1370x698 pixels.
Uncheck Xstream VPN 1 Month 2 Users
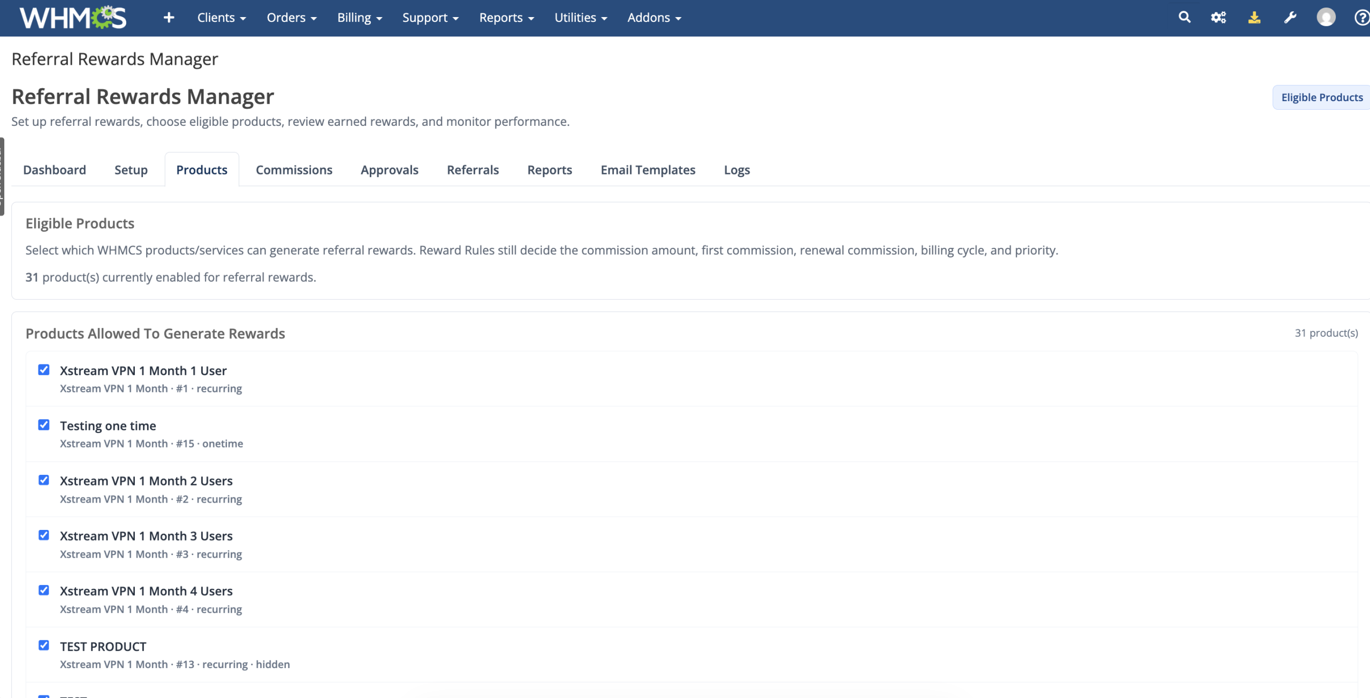pos(44,480)
